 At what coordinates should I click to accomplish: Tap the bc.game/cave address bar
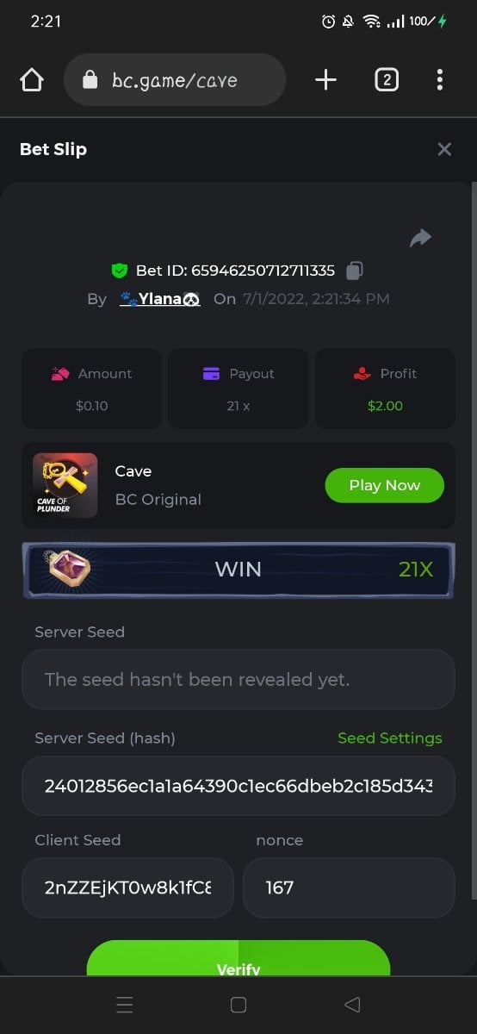[x=175, y=80]
